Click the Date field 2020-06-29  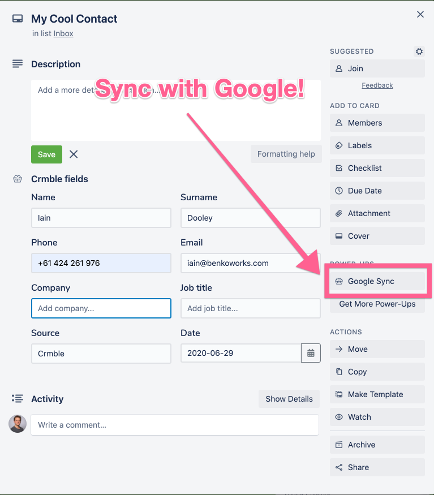241,353
